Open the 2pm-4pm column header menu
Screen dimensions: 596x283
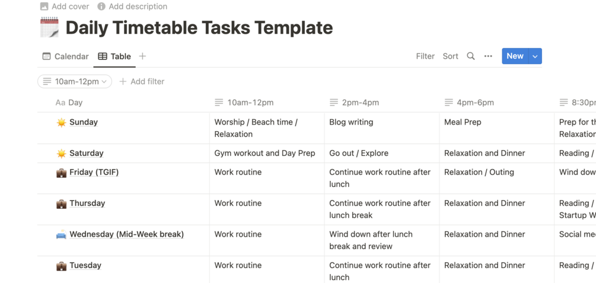(361, 103)
